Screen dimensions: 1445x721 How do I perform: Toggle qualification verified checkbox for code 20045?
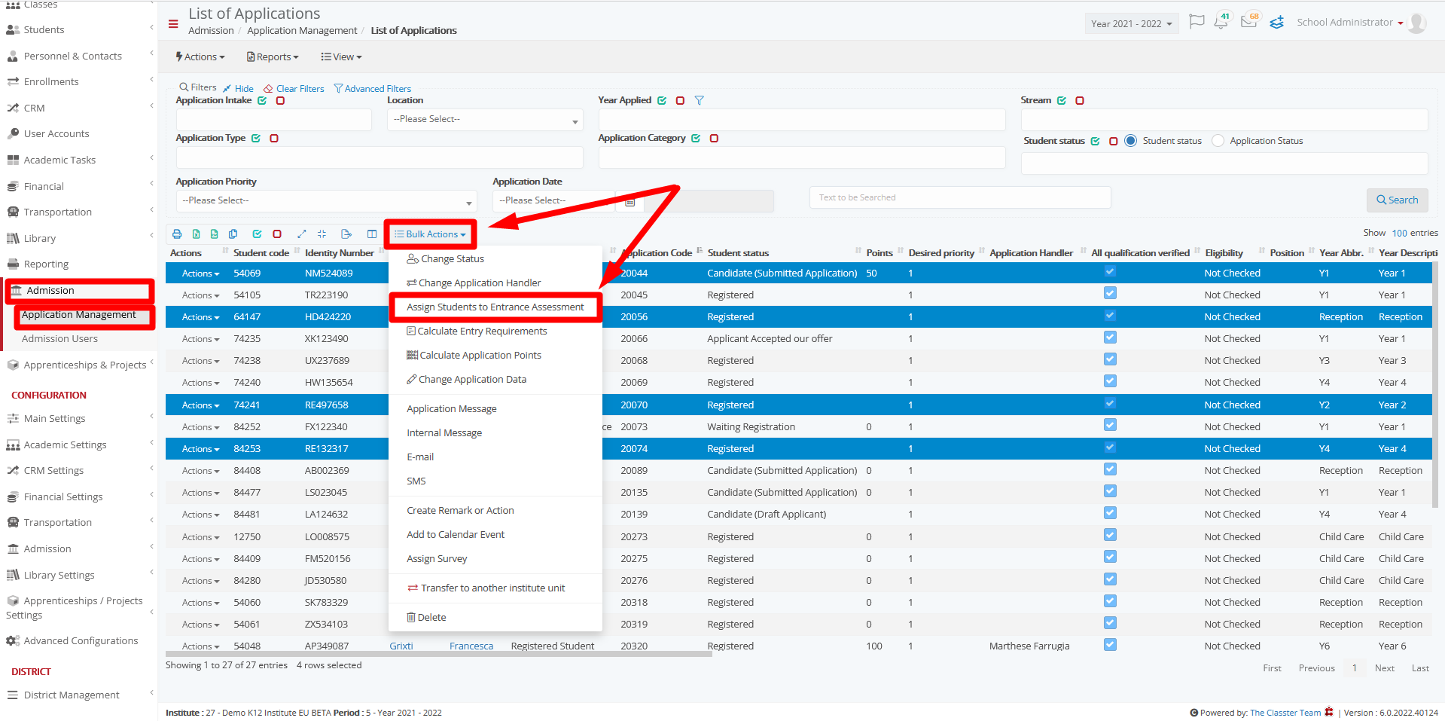click(x=1110, y=293)
